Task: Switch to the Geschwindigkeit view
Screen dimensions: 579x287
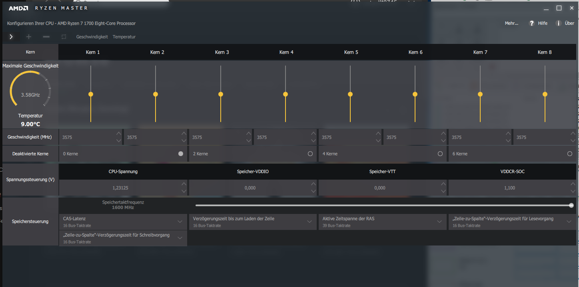Action: (92, 37)
